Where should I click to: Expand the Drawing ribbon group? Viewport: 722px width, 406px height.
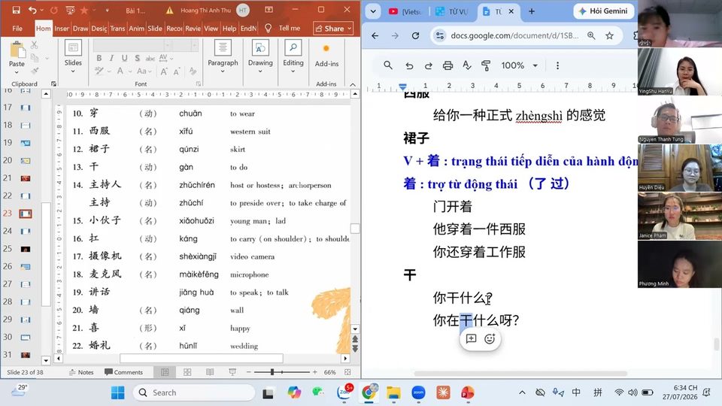[260, 56]
